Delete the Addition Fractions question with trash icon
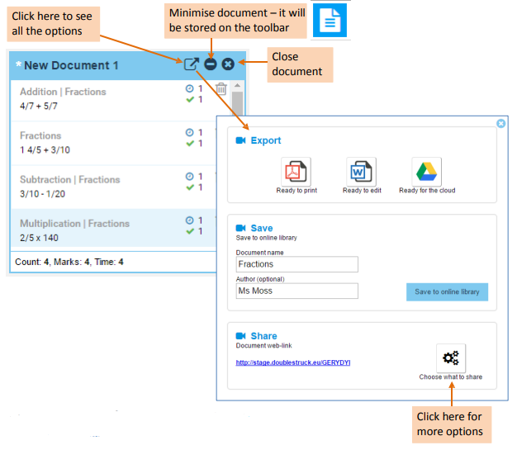 click(x=221, y=89)
